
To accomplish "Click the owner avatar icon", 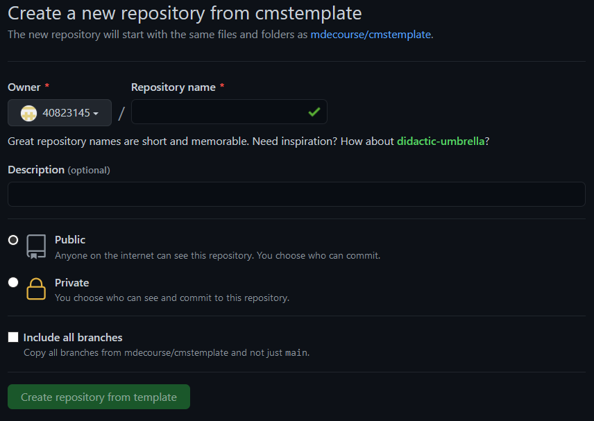I will [28, 113].
